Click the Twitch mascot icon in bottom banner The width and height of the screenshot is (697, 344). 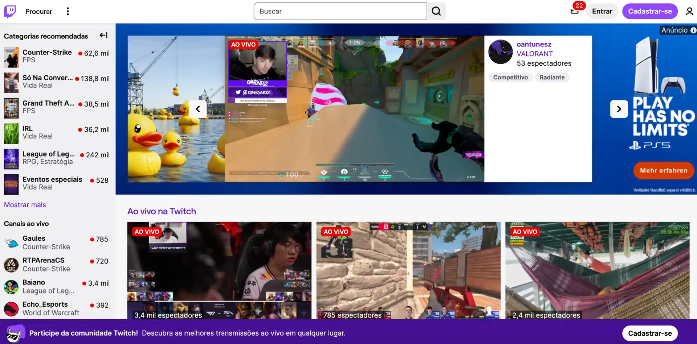pos(15,333)
